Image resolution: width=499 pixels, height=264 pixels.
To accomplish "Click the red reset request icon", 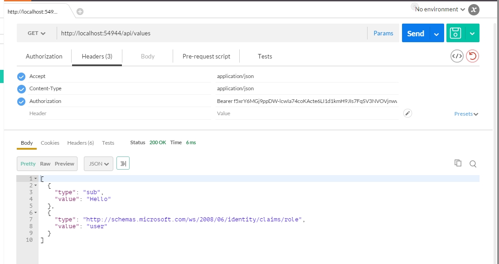I will [x=473, y=56].
